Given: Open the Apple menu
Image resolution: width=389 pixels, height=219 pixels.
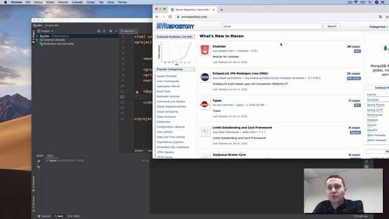Looking at the screenshot, I should [5, 2].
